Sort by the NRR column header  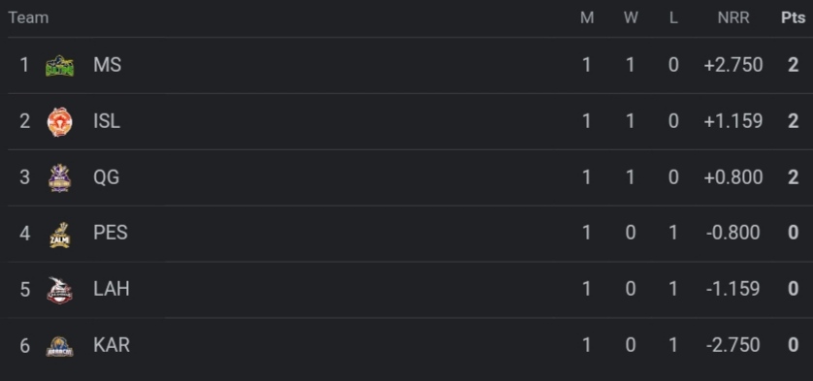coord(733,17)
